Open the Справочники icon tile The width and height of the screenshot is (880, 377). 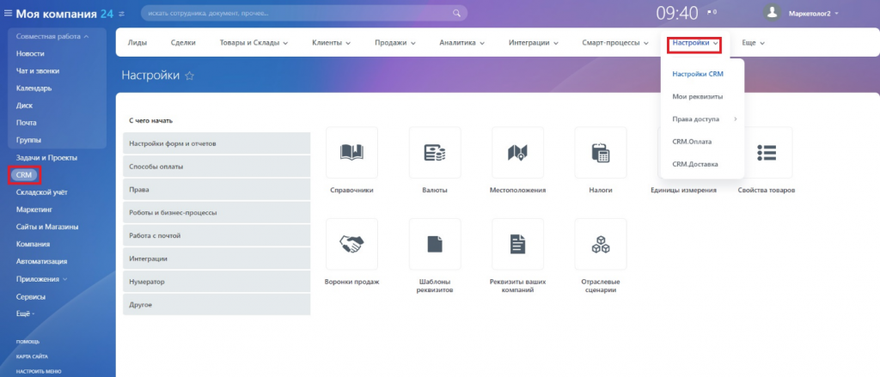[351, 153]
